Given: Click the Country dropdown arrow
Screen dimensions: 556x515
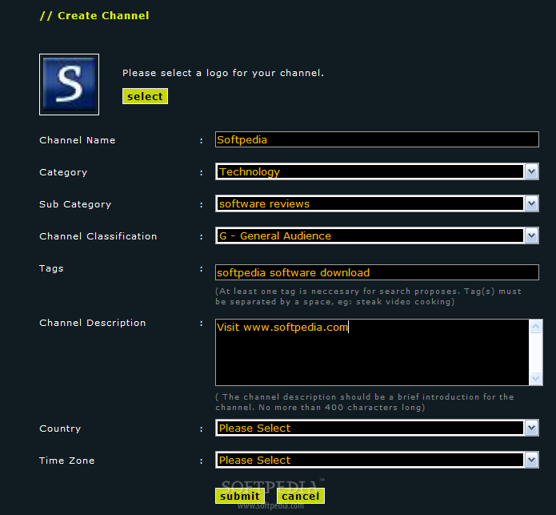Looking at the screenshot, I should coord(531,428).
